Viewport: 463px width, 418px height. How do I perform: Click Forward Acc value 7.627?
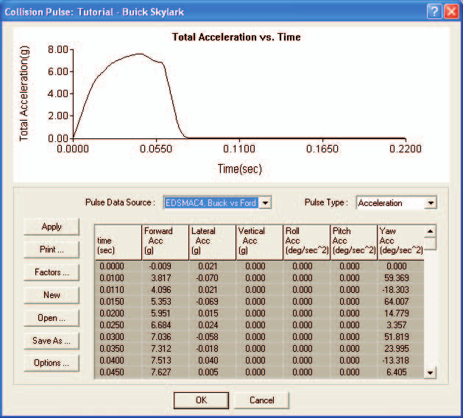click(166, 372)
